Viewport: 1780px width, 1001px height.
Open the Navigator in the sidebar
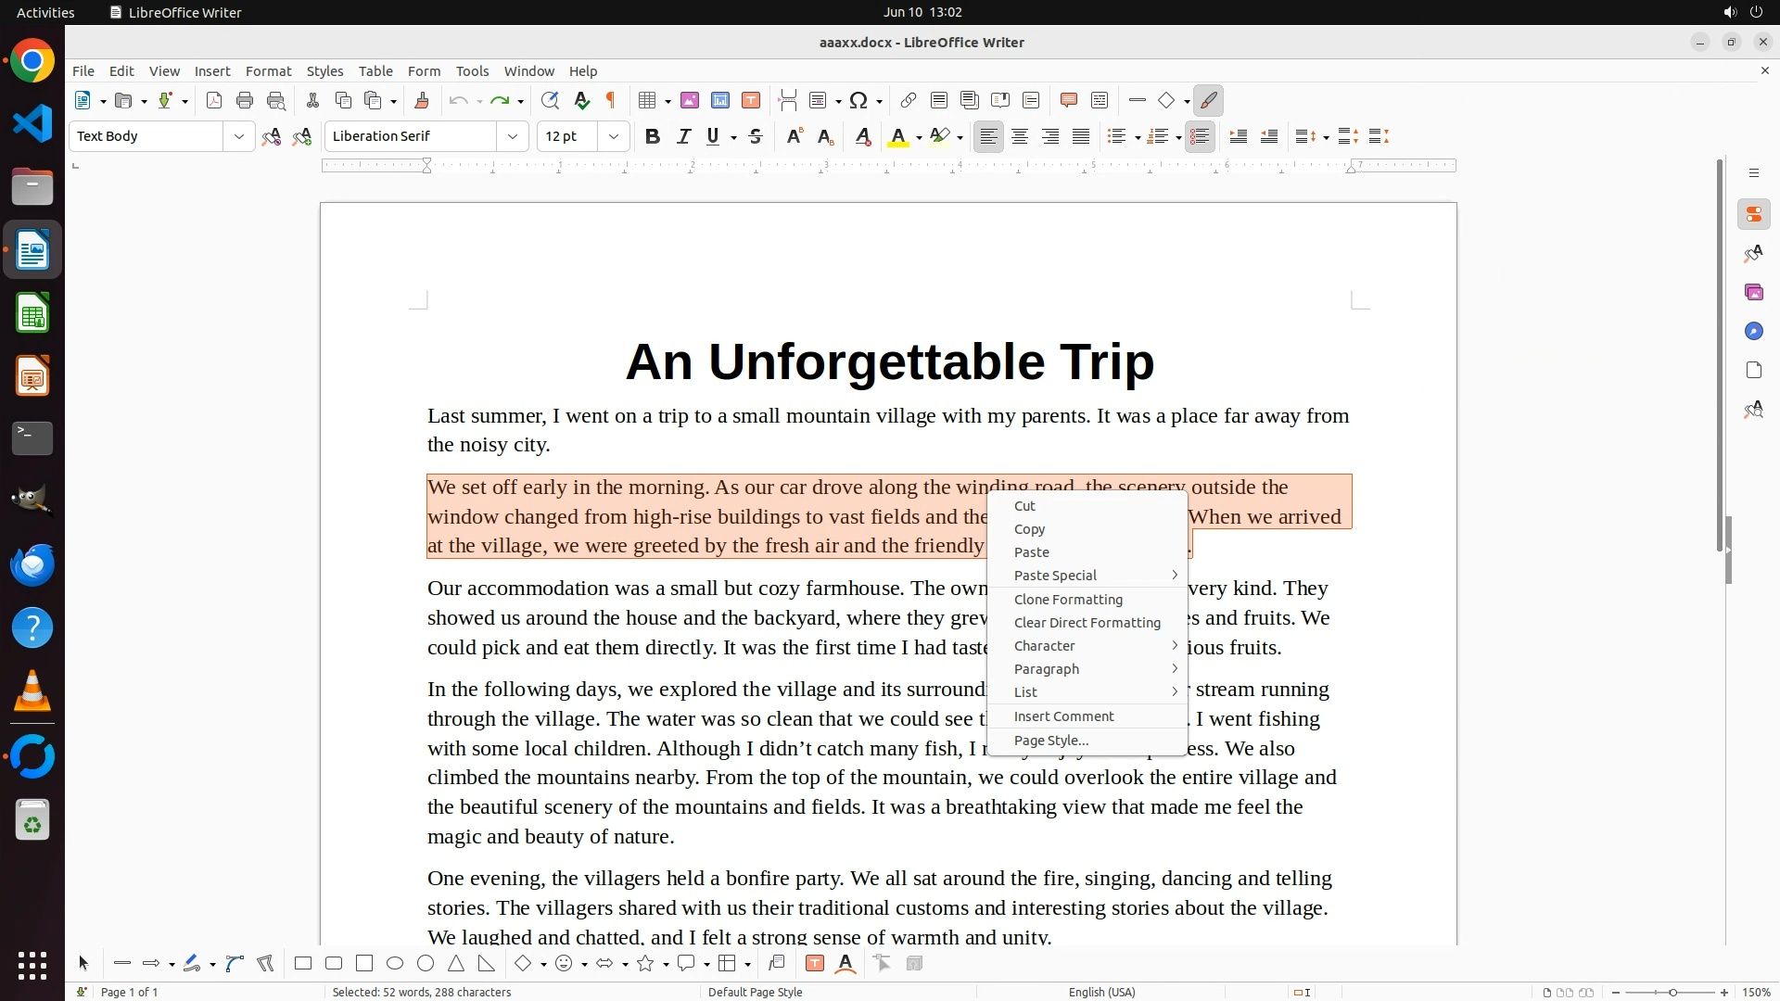[1753, 332]
